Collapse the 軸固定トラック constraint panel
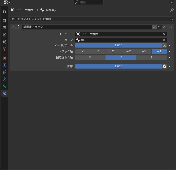Screen dimensions: 176x170 click(13, 27)
